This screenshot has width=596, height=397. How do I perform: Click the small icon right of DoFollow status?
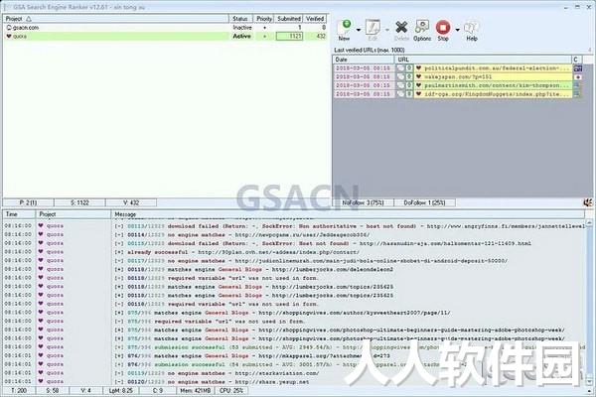click(x=588, y=202)
